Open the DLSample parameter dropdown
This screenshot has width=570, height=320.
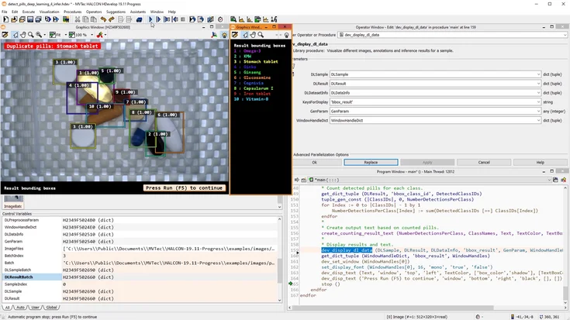pyautogui.click(x=538, y=74)
